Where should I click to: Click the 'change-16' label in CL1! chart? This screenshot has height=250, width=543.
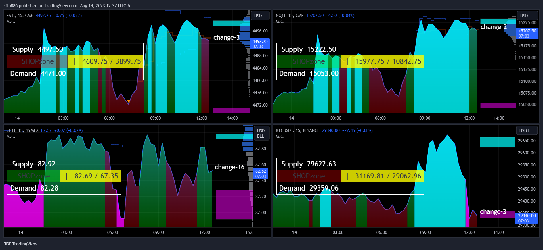pos(230,167)
